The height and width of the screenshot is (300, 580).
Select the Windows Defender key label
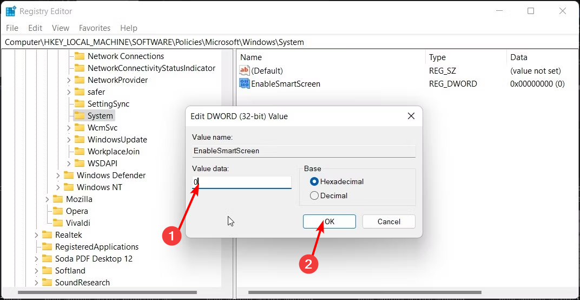click(x=111, y=175)
